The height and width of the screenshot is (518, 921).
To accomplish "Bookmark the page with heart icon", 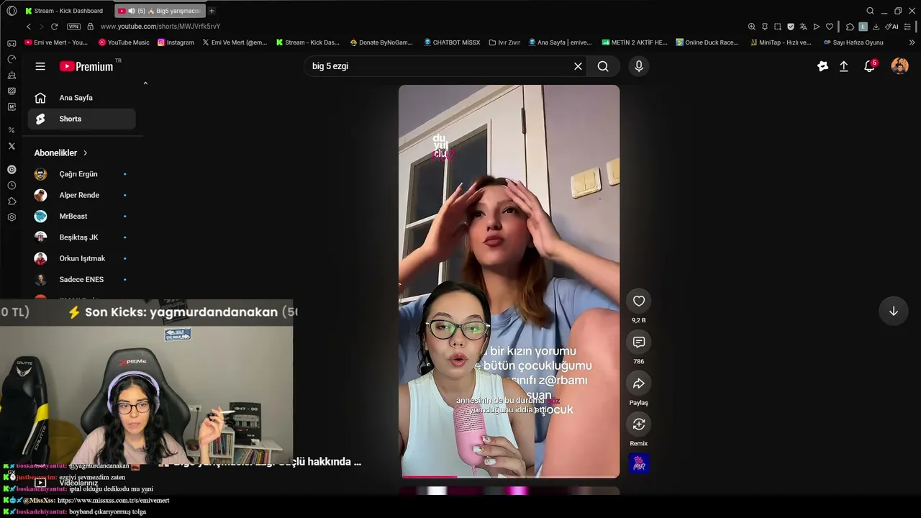I will (x=830, y=27).
